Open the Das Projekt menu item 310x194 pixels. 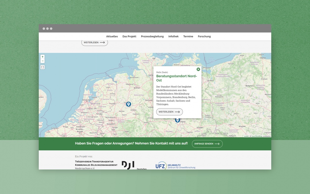coord(129,37)
